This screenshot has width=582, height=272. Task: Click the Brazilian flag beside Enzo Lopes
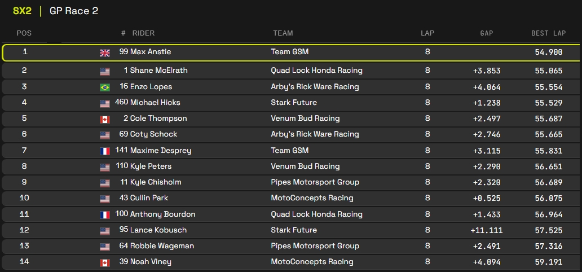click(105, 87)
